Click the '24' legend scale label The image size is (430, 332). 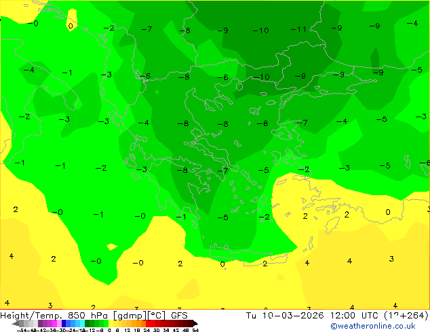click(x=146, y=330)
